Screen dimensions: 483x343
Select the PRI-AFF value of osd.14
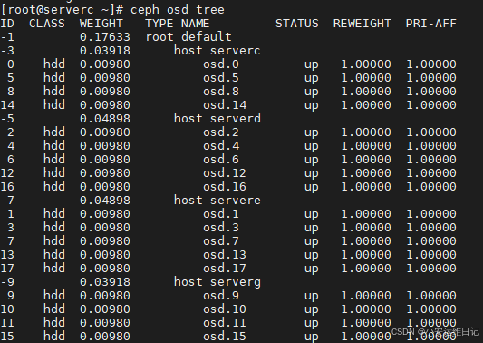[431, 105]
